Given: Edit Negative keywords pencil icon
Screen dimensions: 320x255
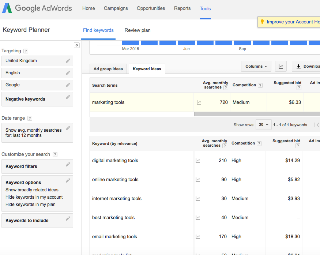Looking at the screenshot, I should [68, 97].
